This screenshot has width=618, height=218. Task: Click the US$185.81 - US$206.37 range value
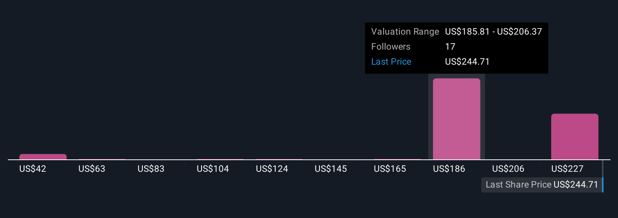(494, 32)
